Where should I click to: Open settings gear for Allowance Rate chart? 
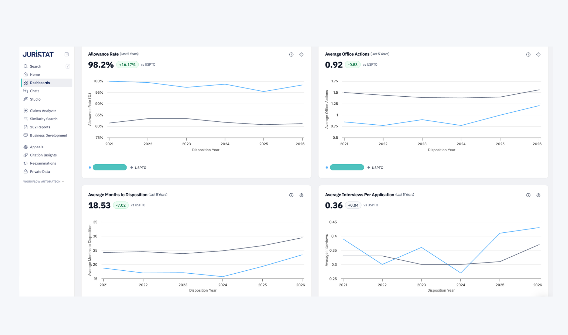[301, 55]
